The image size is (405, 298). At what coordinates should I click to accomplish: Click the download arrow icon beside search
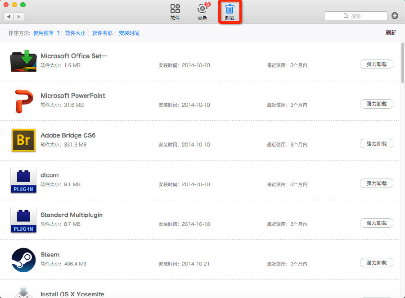pyautogui.click(x=395, y=16)
